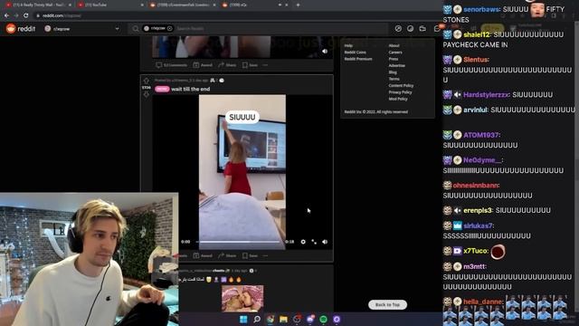
Task: Click chat username x7Tuco
Action: pos(475,251)
